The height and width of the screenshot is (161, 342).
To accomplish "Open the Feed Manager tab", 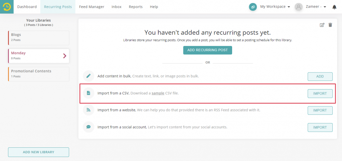I will click(x=92, y=7).
